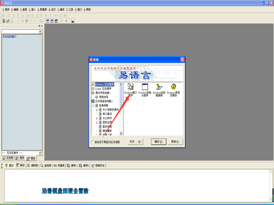Click the Stop square toolbar icon
274x205 pixels.
[66, 21]
